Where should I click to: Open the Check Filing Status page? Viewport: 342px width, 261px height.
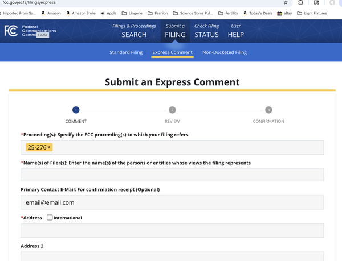tap(206, 31)
